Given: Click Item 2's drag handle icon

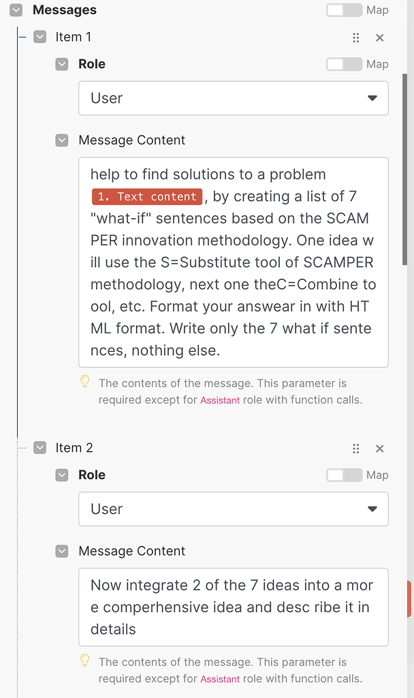Looking at the screenshot, I should [355, 449].
